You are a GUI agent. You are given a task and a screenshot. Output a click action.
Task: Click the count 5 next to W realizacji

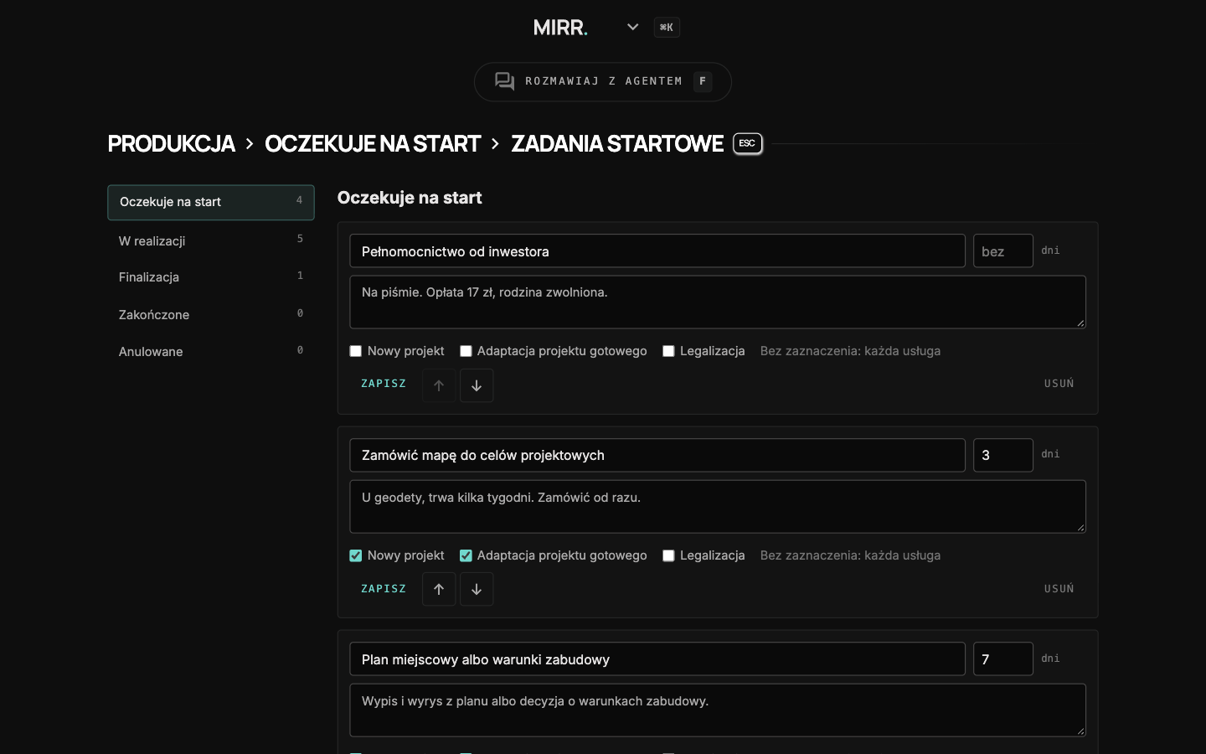click(x=300, y=240)
